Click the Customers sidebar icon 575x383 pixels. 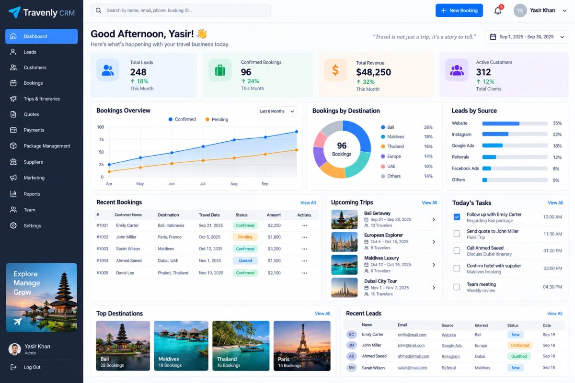(x=13, y=68)
